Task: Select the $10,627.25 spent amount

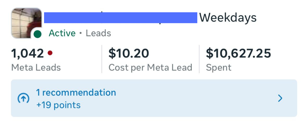Action: (x=238, y=53)
